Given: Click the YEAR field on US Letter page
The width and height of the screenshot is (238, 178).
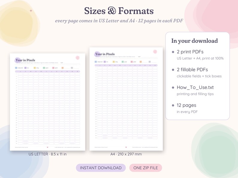Looking at the screenshot, I should click(x=70, y=63).
